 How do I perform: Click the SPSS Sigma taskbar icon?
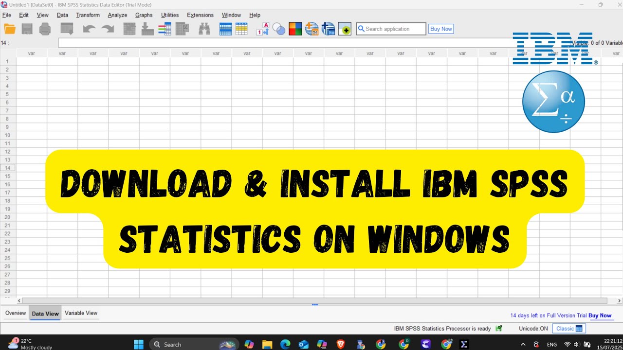pos(464,344)
